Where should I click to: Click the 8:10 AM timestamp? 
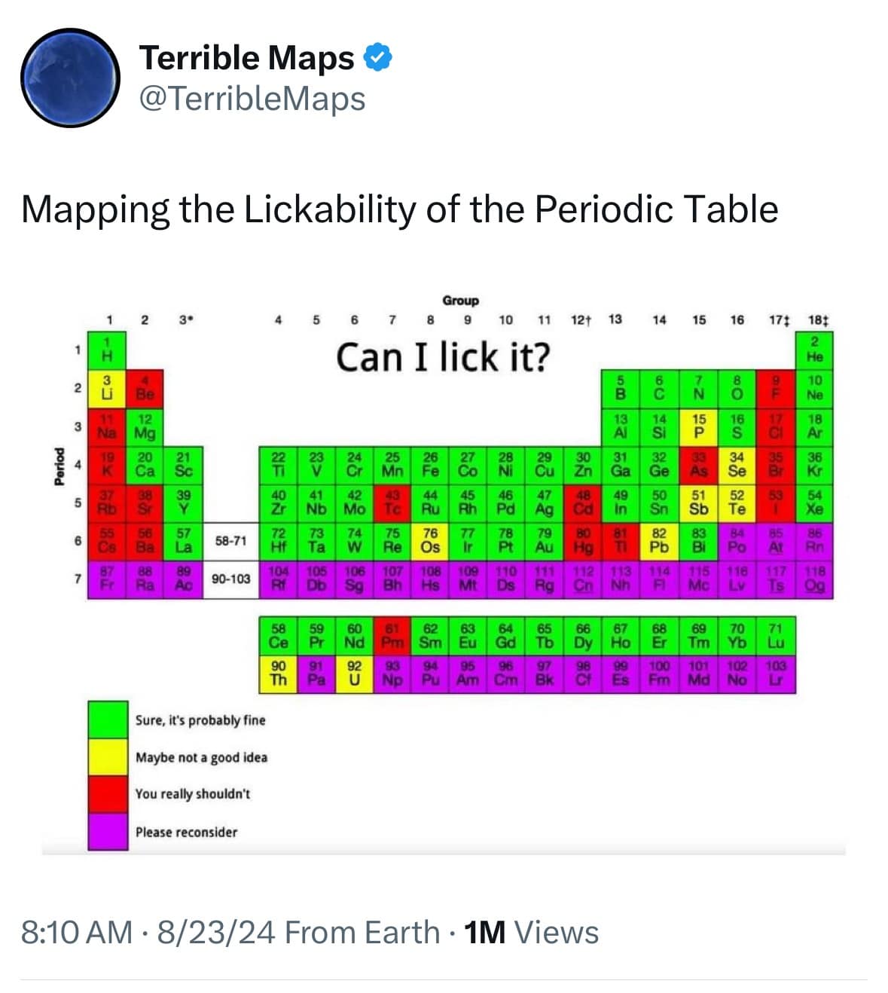77,932
